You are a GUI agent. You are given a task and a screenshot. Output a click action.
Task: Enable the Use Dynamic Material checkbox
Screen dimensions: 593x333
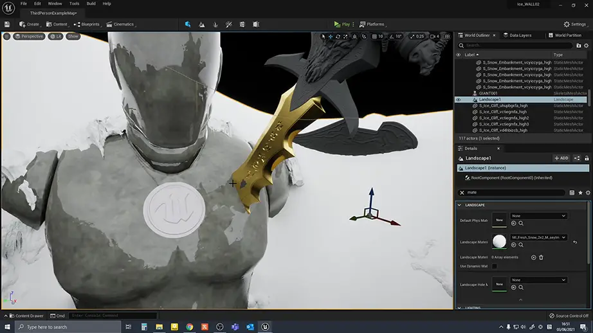(x=494, y=266)
